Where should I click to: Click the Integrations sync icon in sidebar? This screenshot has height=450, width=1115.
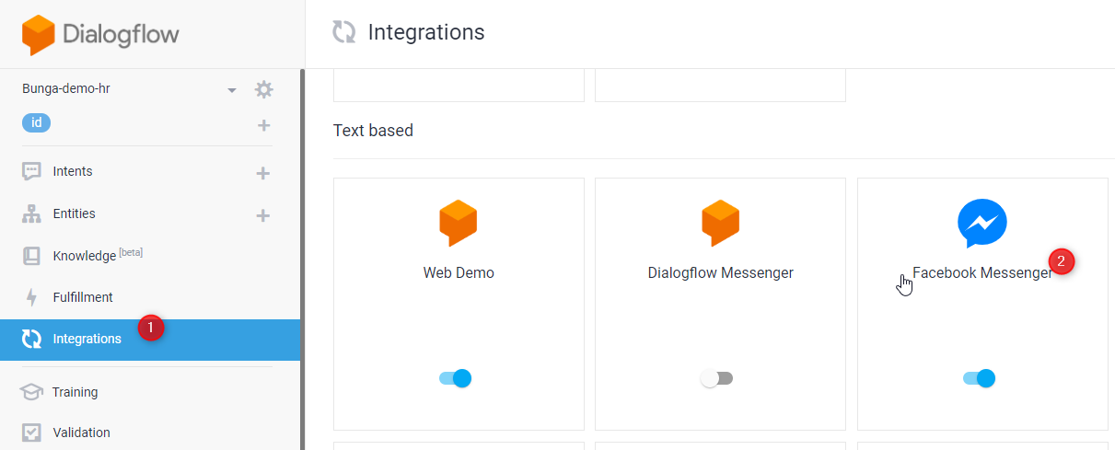31,340
